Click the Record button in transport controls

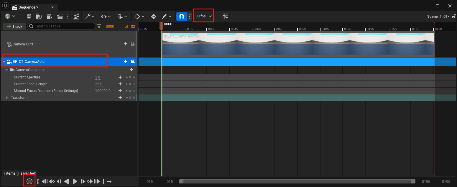pyautogui.click(x=29, y=181)
